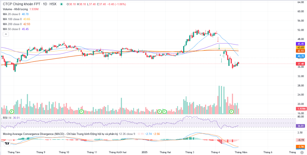
Task: Click the Tháng 4 time axis label
Action: [215, 152]
